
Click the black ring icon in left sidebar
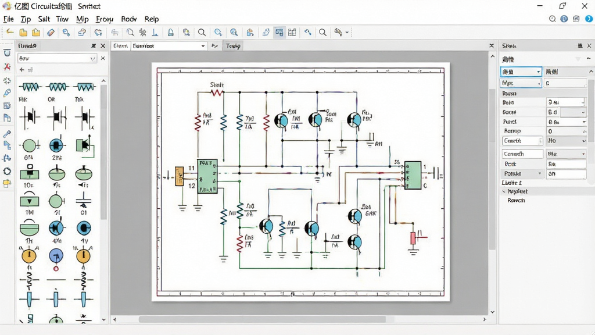click(x=7, y=171)
